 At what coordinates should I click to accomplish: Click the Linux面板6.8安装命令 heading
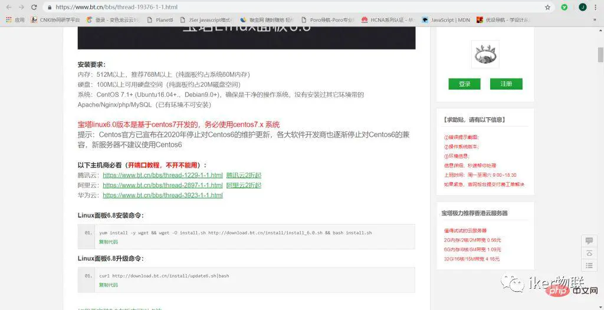point(110,215)
